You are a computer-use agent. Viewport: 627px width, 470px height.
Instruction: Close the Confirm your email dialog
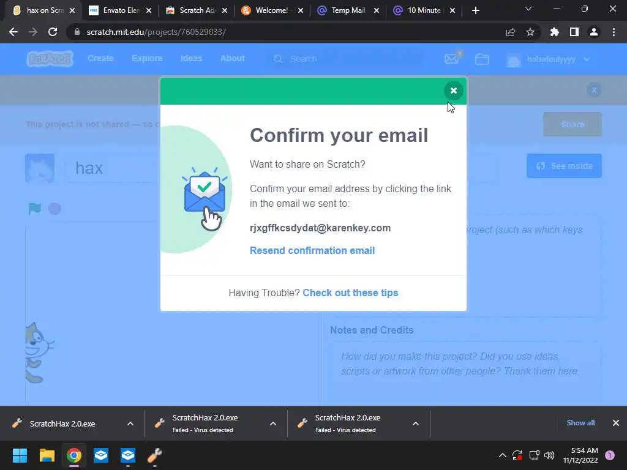tap(454, 91)
